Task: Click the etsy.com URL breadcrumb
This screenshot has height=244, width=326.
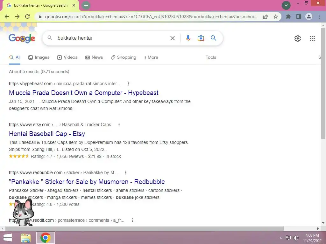Action: (x=60, y=125)
